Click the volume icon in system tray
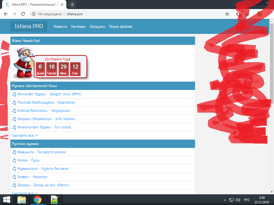This screenshot has height=205, width=274. tap(238, 200)
